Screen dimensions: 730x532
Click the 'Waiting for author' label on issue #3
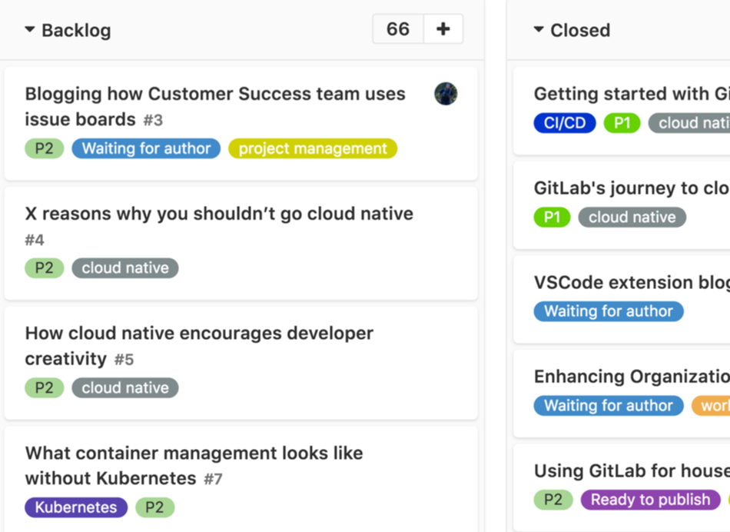tap(146, 148)
